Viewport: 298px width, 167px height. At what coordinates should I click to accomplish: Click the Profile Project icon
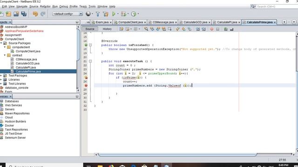pyautogui.click(x=134, y=14)
